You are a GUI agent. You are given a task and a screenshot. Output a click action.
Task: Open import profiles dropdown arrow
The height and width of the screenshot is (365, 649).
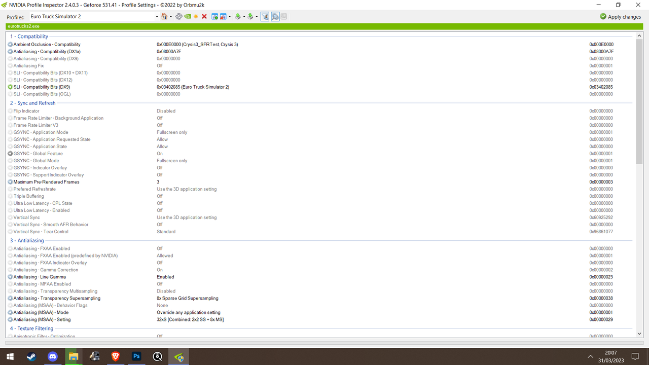[x=257, y=17]
